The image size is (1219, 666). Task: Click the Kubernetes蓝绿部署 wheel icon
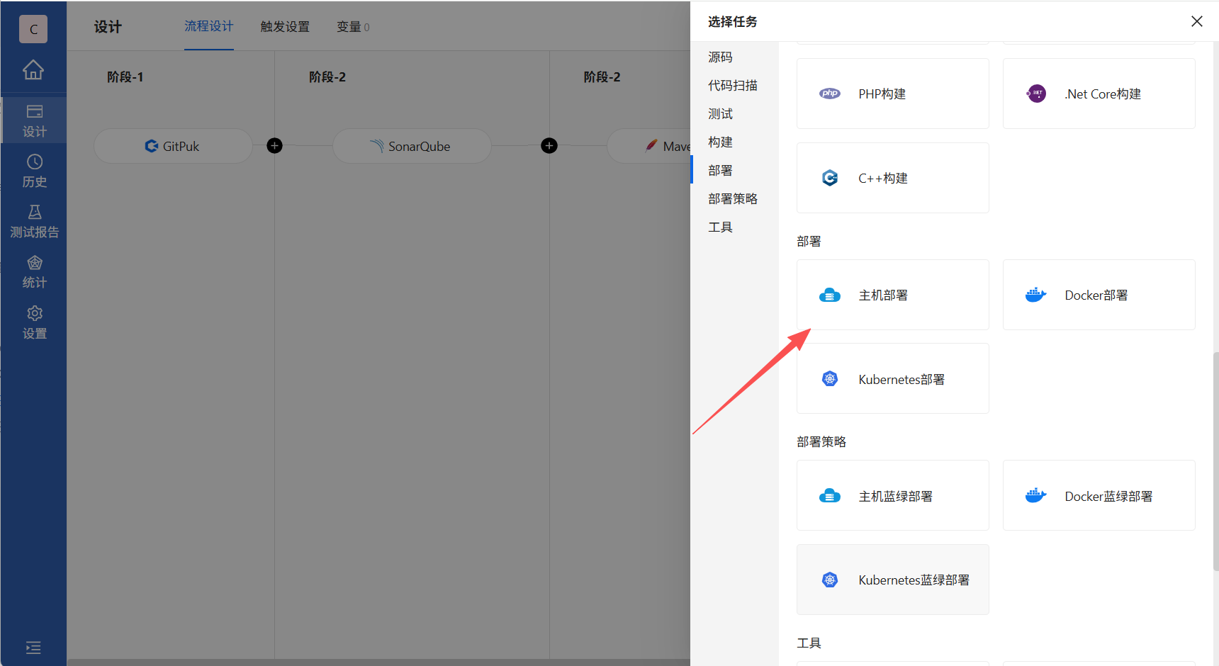[x=830, y=580]
